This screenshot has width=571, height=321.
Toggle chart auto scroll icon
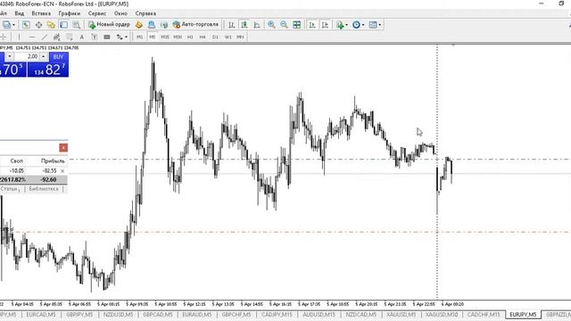pyautogui.click(x=312, y=25)
